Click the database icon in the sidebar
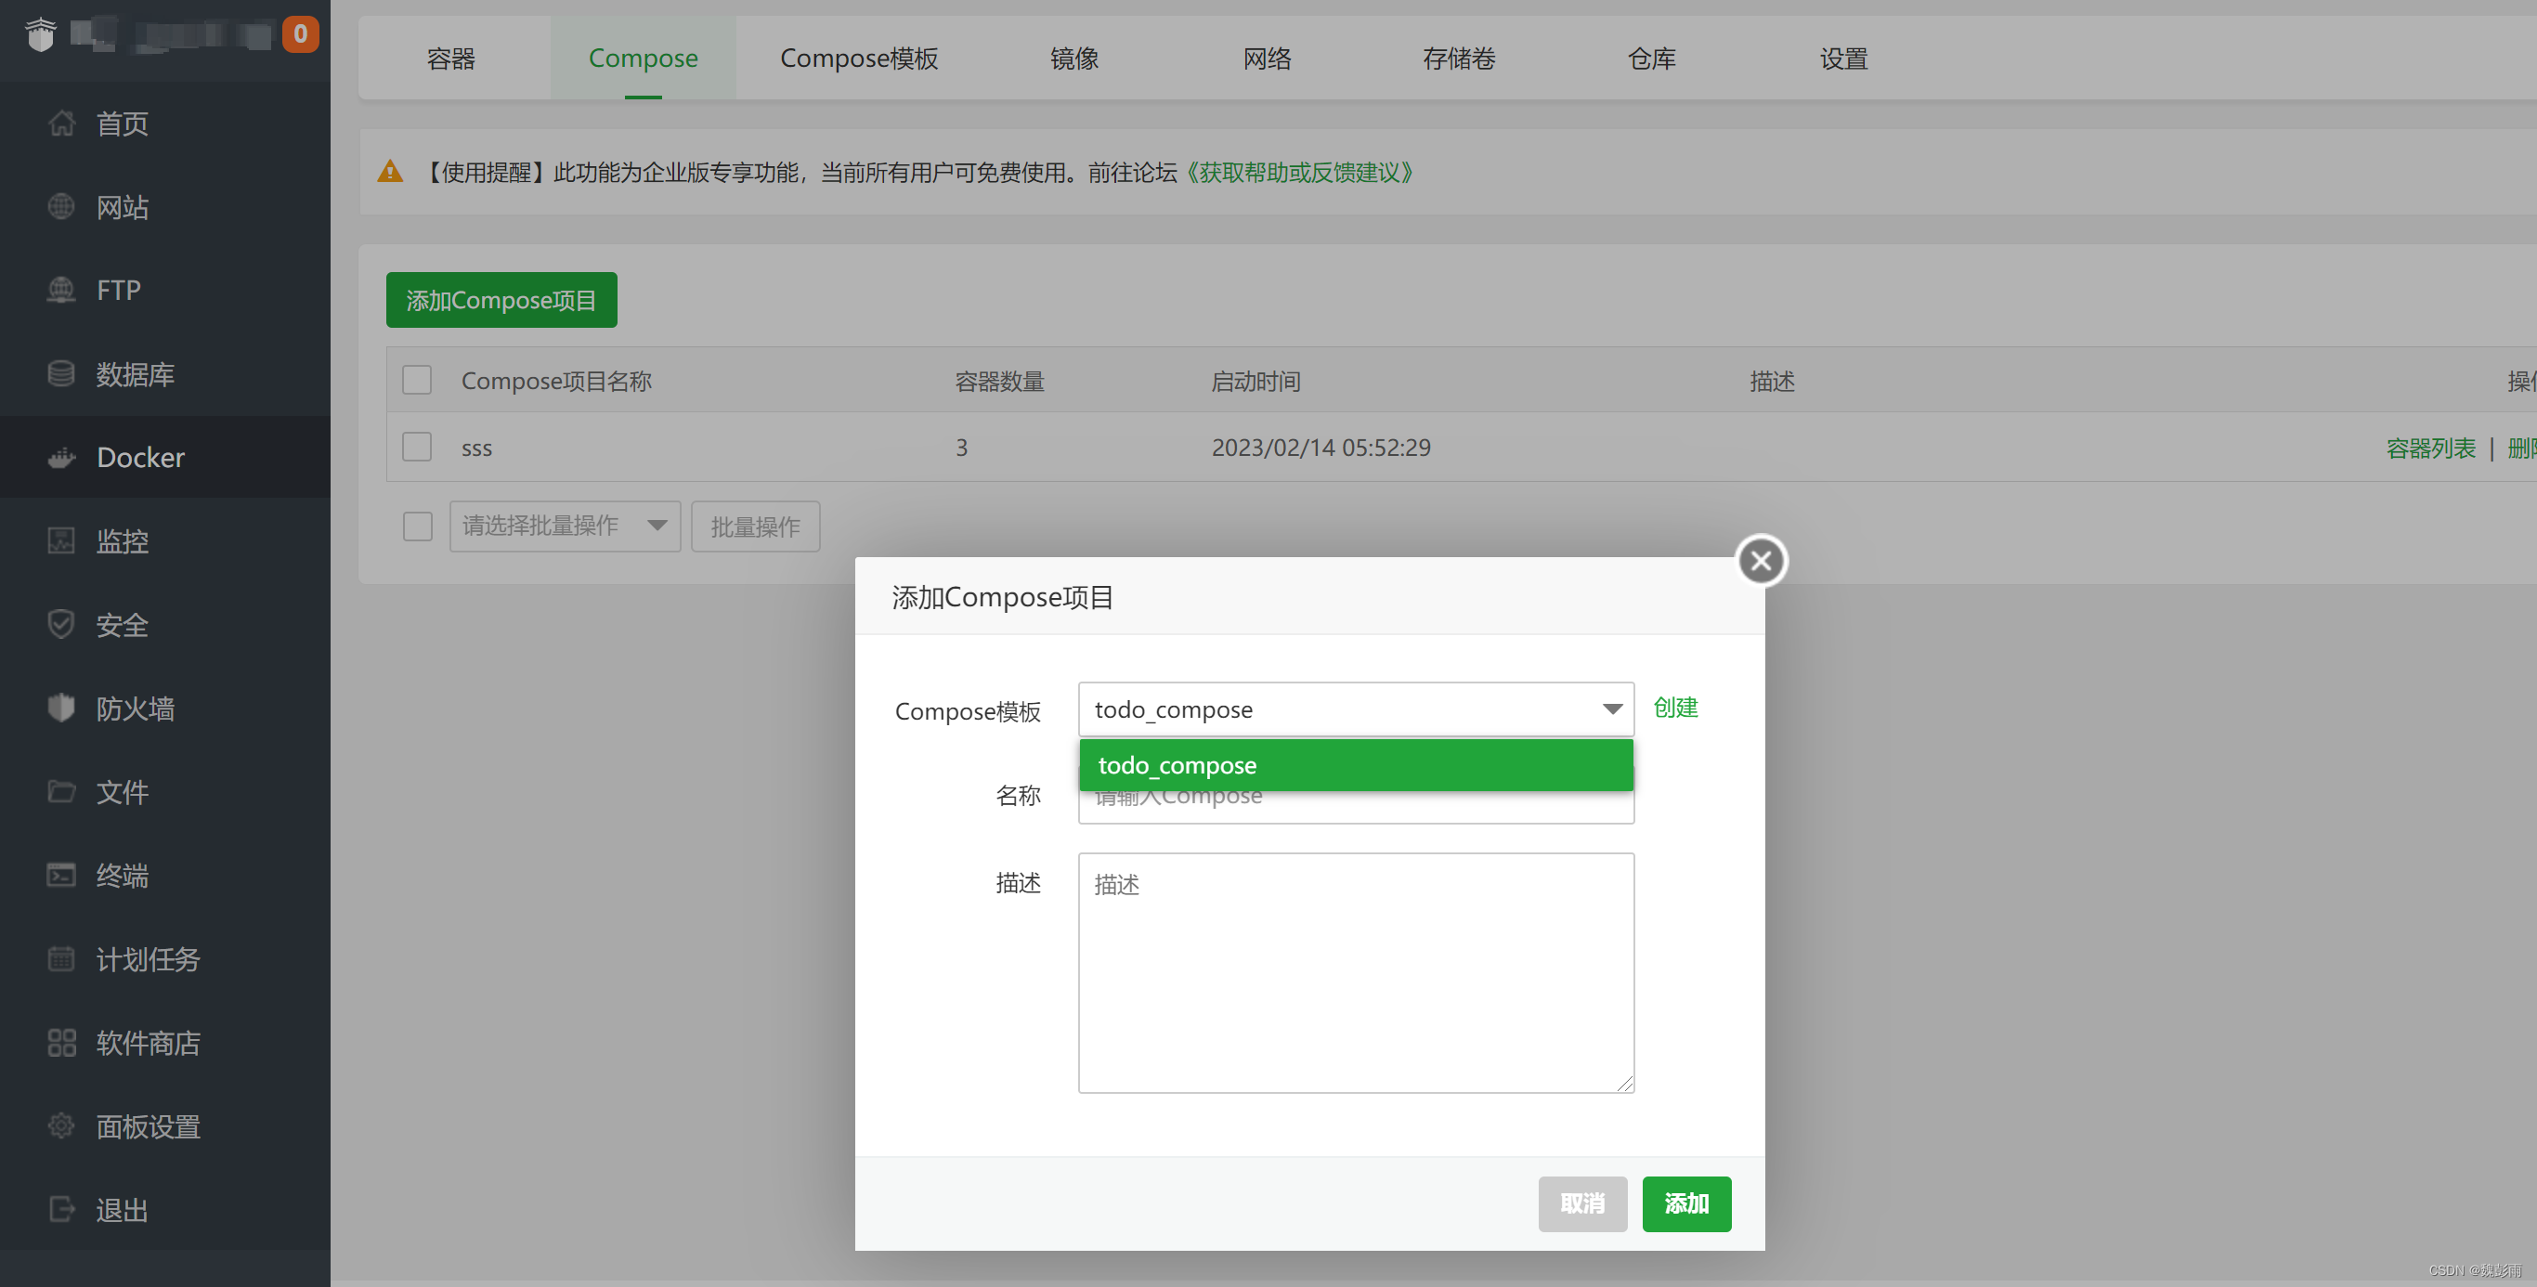Viewport: 2537px width, 1287px height. [61, 374]
